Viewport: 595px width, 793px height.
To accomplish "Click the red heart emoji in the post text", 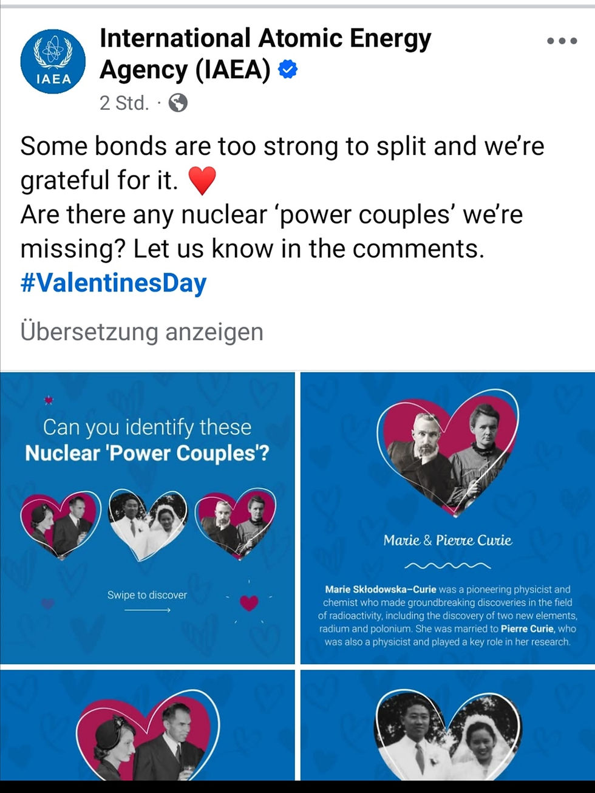I will click(x=205, y=179).
